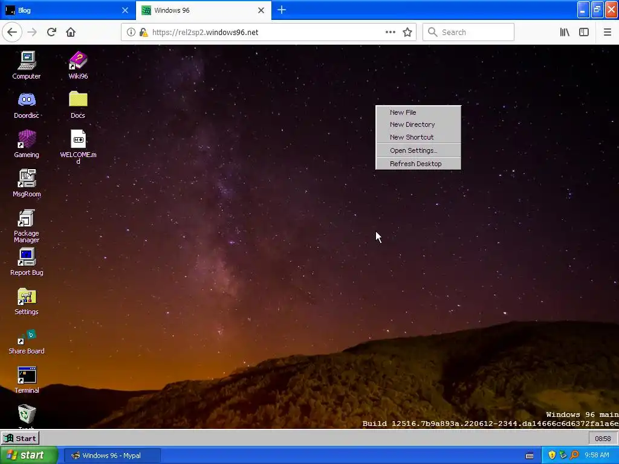Open the Report Bug icon
The width and height of the screenshot is (619, 464).
(27, 262)
